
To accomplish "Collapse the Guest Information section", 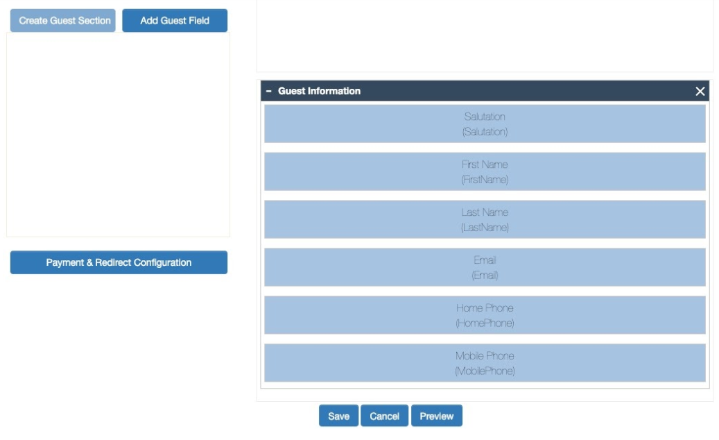I will click(269, 91).
